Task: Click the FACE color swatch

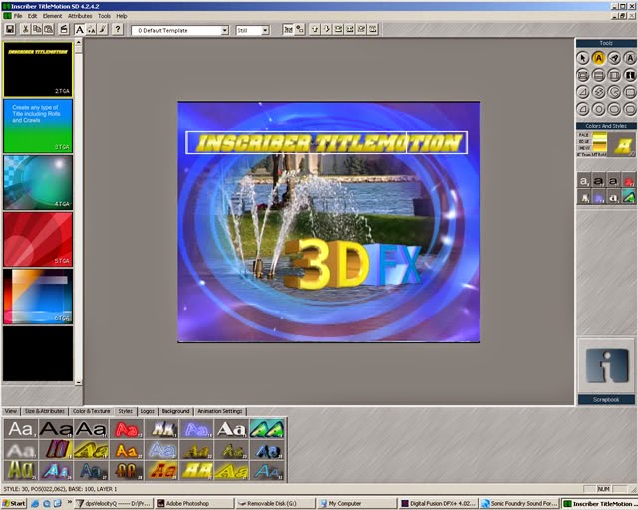Action: click(x=600, y=135)
